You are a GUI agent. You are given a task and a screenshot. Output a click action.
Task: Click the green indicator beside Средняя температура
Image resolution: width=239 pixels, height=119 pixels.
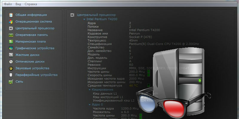click(148, 85)
